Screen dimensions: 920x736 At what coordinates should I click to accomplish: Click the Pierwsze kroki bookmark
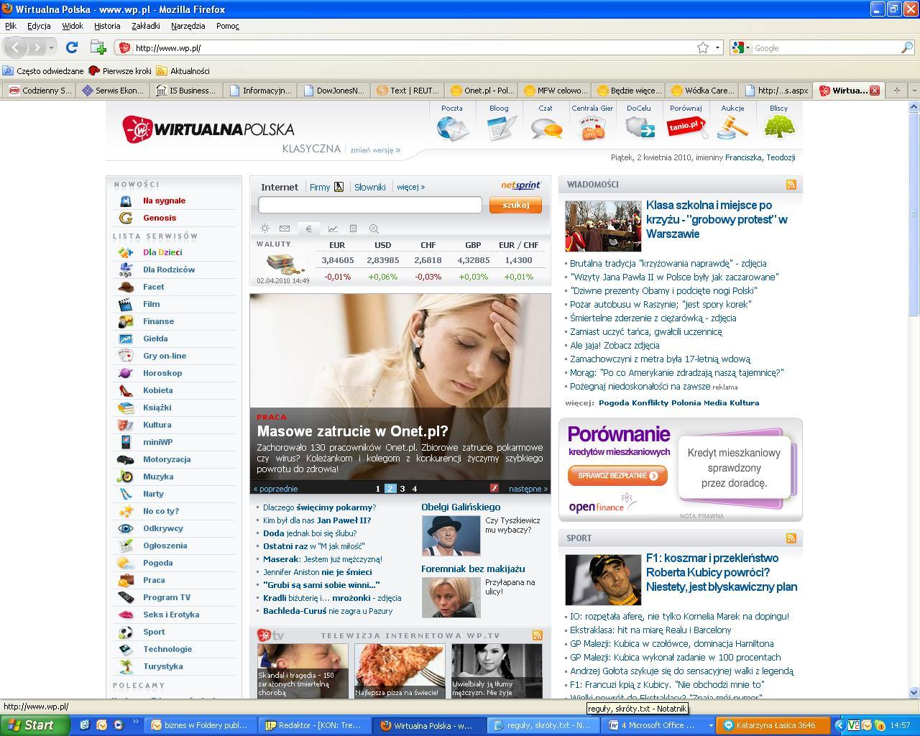(120, 70)
